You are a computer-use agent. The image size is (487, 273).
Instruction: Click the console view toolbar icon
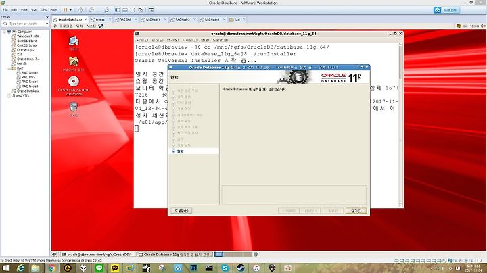tap(152, 10)
